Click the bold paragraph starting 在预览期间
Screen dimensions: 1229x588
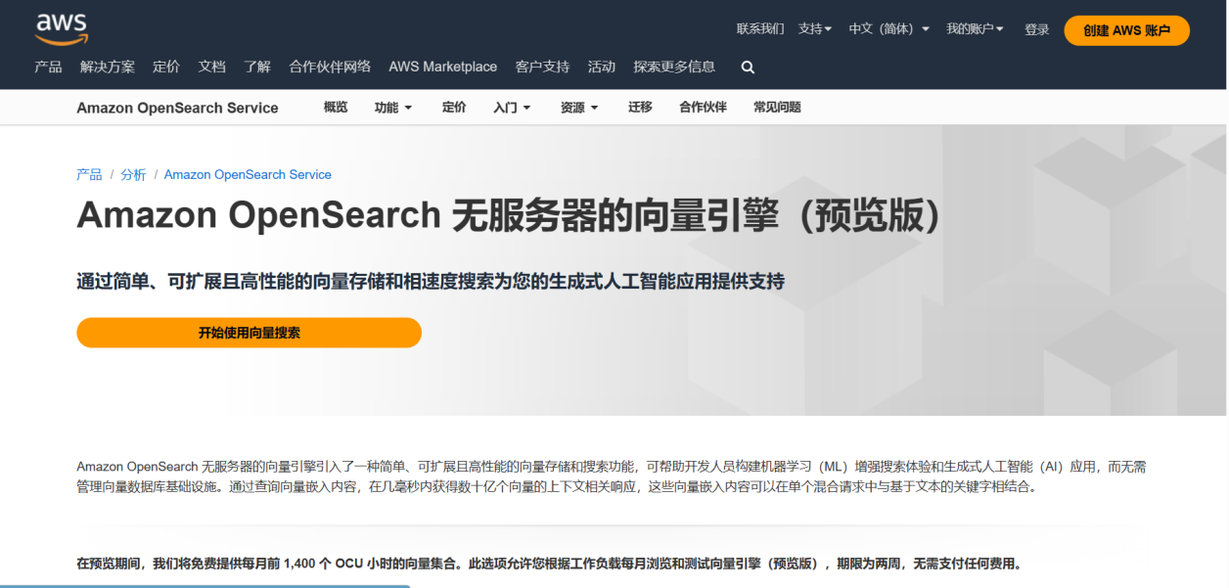549,564
